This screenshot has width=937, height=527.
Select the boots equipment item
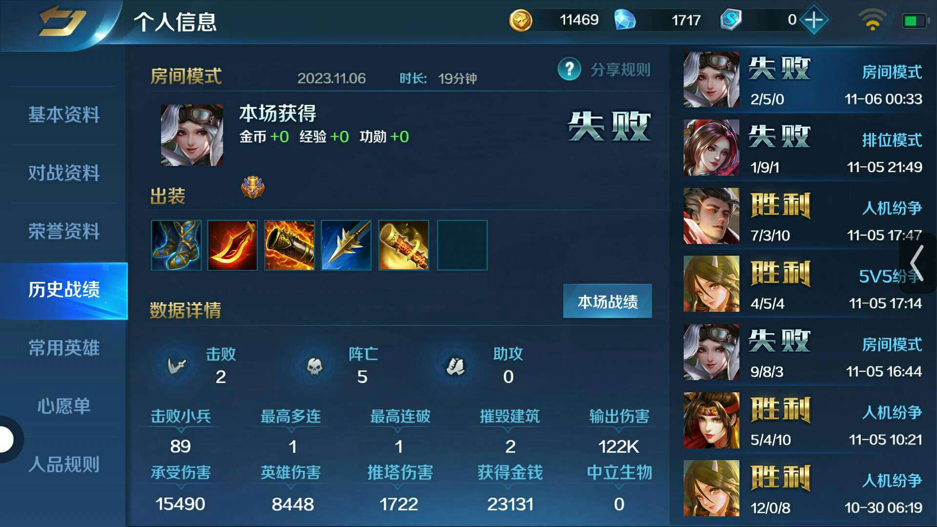(176, 245)
